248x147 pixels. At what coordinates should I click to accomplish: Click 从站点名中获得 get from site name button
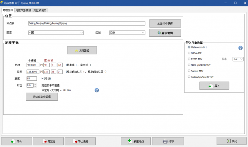(42, 97)
